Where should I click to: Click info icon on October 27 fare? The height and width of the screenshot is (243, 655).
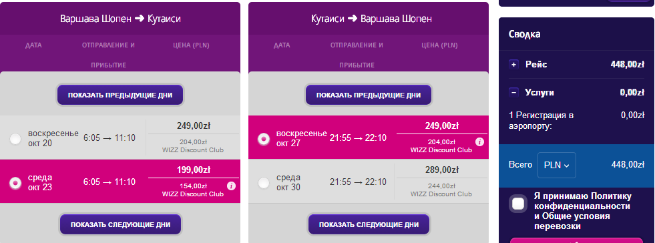[480, 142]
